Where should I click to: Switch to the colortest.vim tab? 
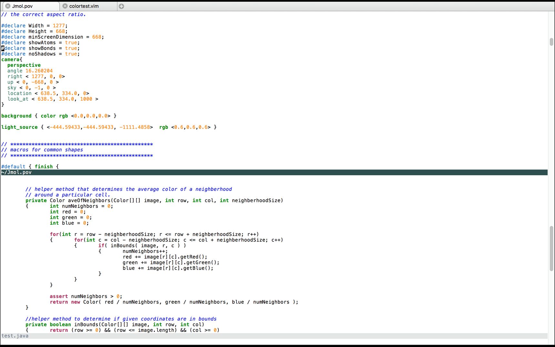(88, 6)
